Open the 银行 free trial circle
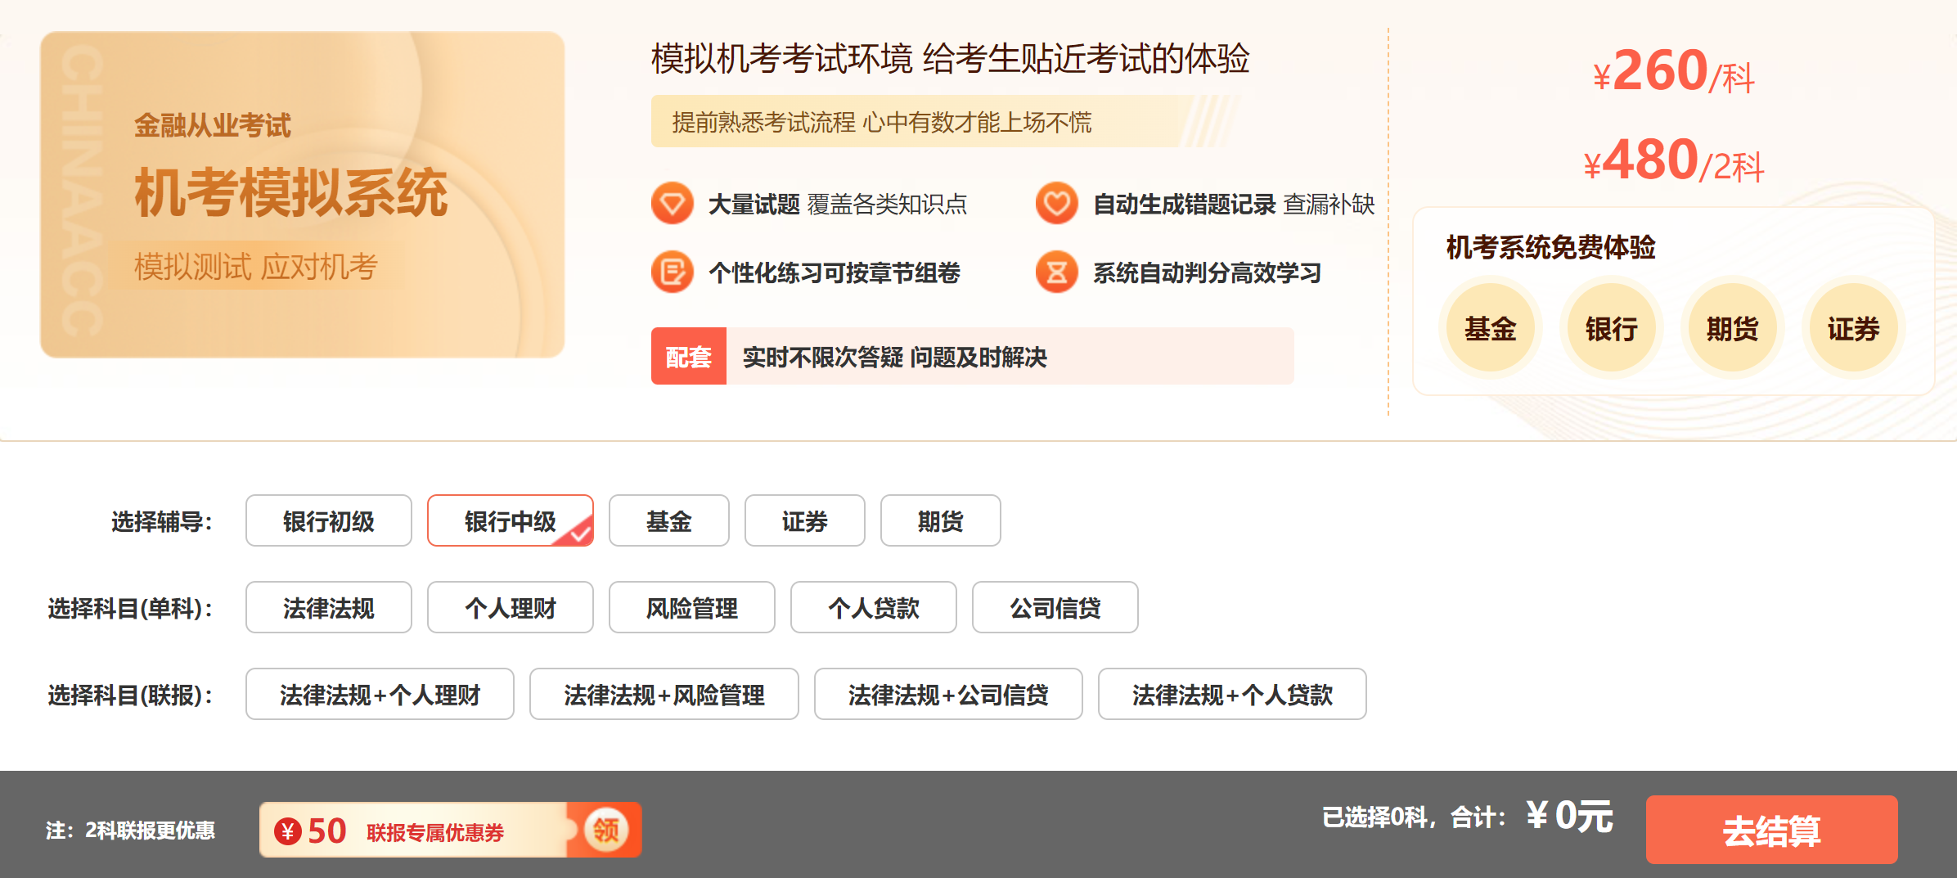Viewport: 1957px width, 878px height. click(x=1612, y=328)
